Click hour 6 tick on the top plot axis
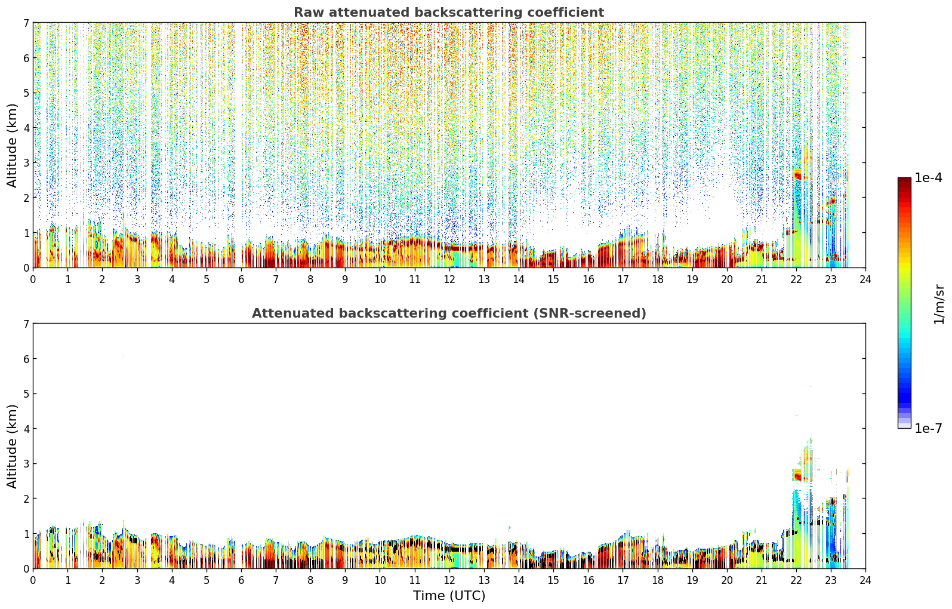The width and height of the screenshot is (952, 609). (241, 279)
